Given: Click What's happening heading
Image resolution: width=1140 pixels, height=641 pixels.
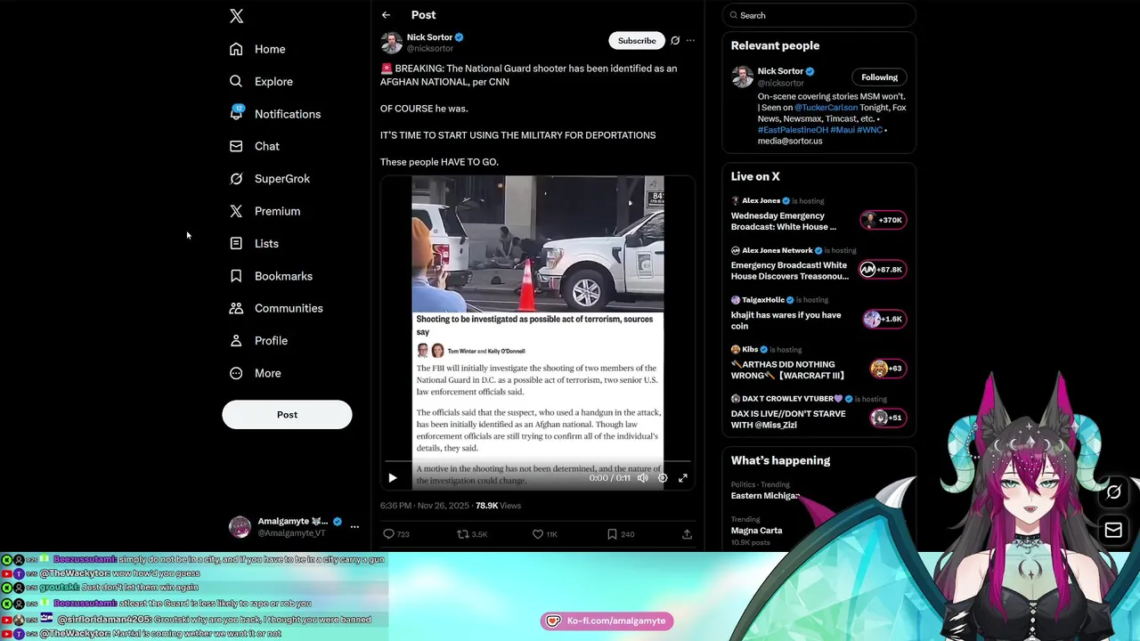Looking at the screenshot, I should [780, 460].
